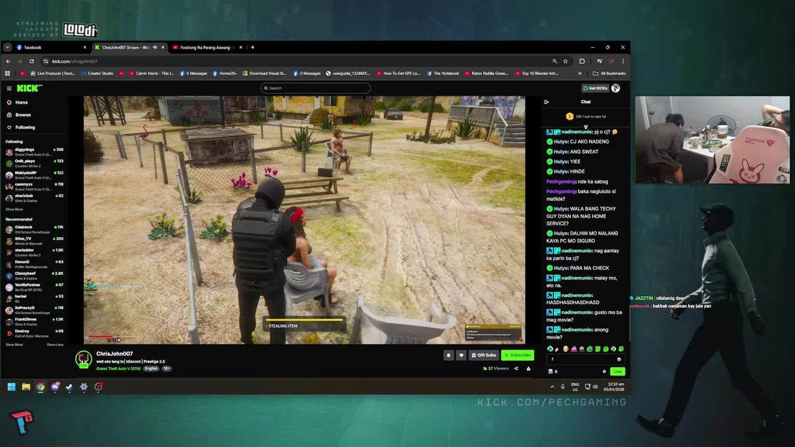Open Grand Theft Auto V category link
Screen dimensions: 795x447
coord(119,369)
